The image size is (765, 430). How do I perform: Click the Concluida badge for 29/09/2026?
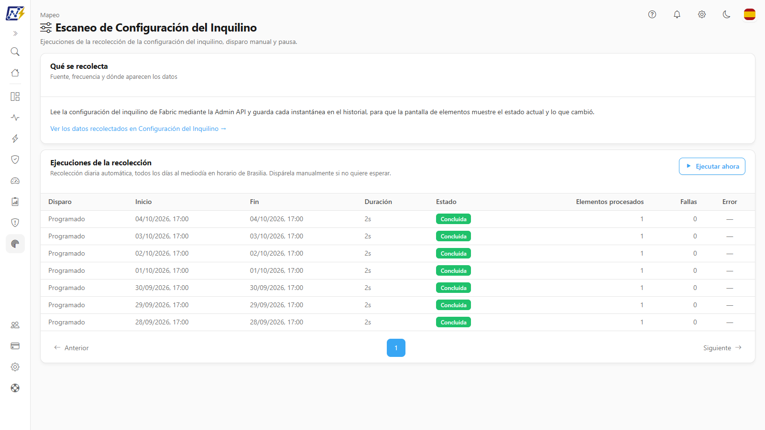[453, 305]
